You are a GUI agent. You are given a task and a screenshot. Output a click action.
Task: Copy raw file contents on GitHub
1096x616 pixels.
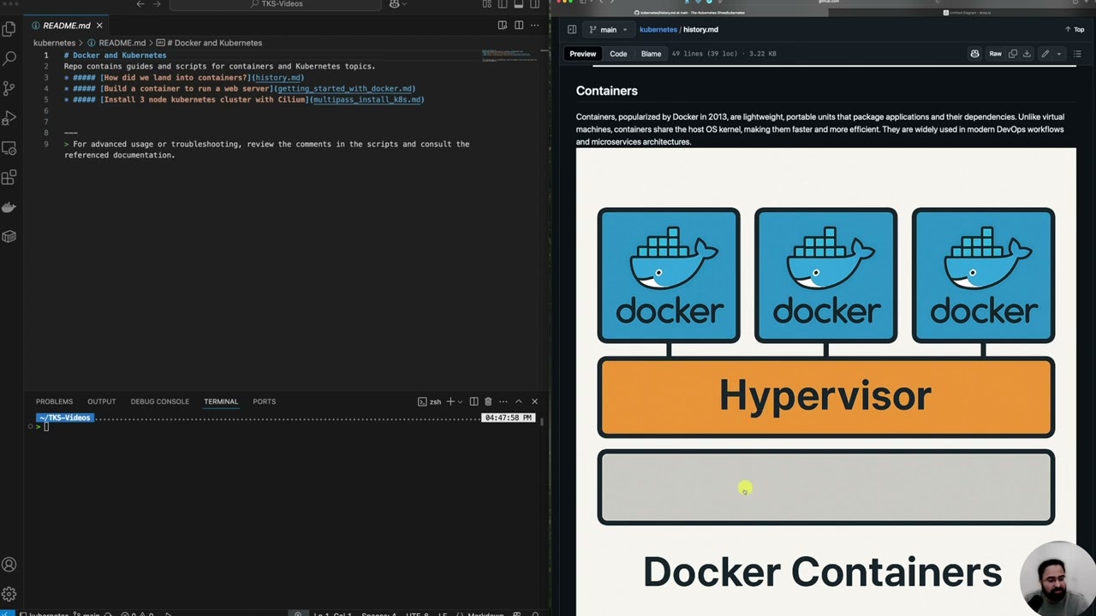(x=1013, y=54)
